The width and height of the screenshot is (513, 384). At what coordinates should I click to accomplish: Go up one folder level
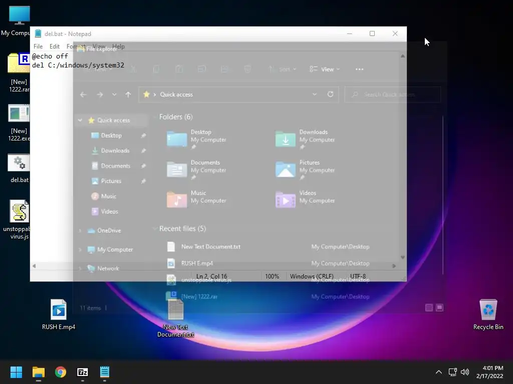[128, 94]
